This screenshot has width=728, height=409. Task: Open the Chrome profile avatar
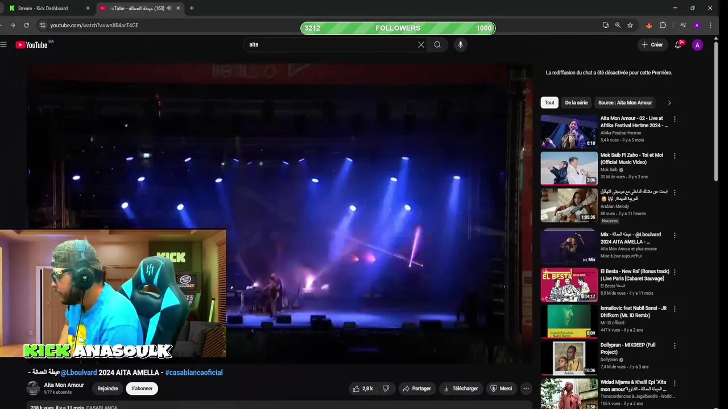(697, 26)
